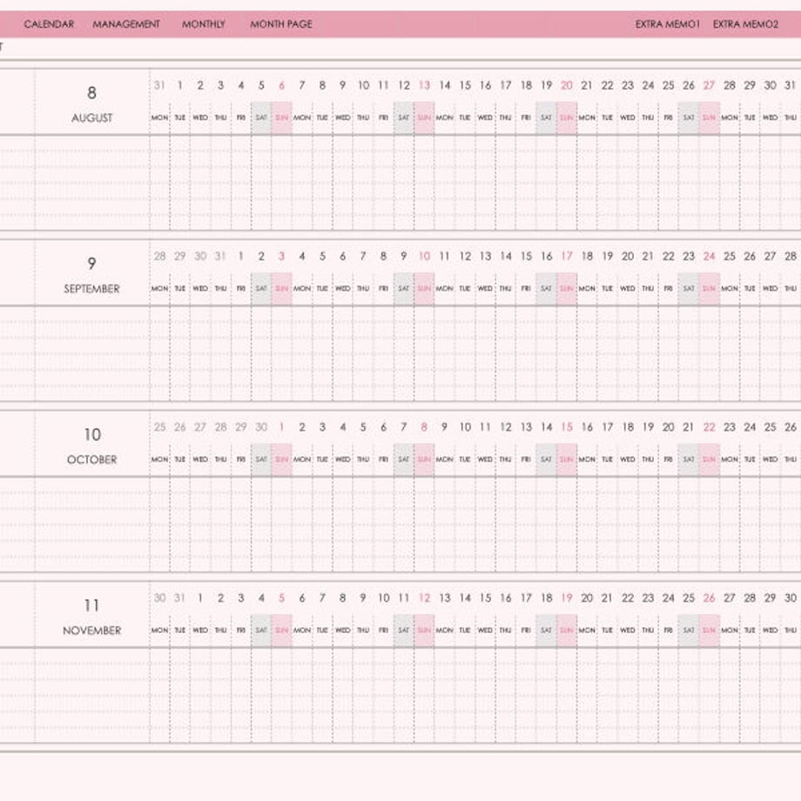Open the MANAGEMENT tab
Viewport: 801px width, 801px height.
coord(126,24)
